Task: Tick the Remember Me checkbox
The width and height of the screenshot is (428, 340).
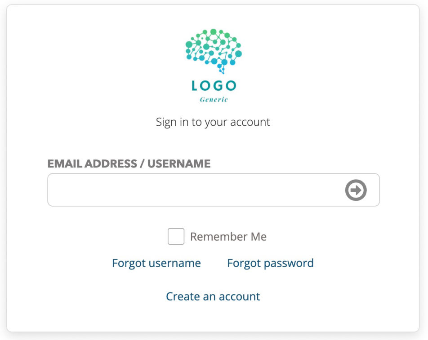Action: point(176,237)
